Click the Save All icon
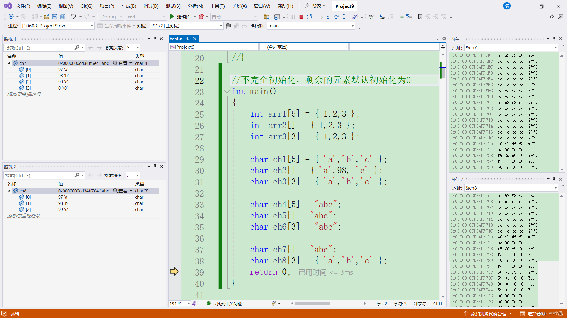 (62, 17)
